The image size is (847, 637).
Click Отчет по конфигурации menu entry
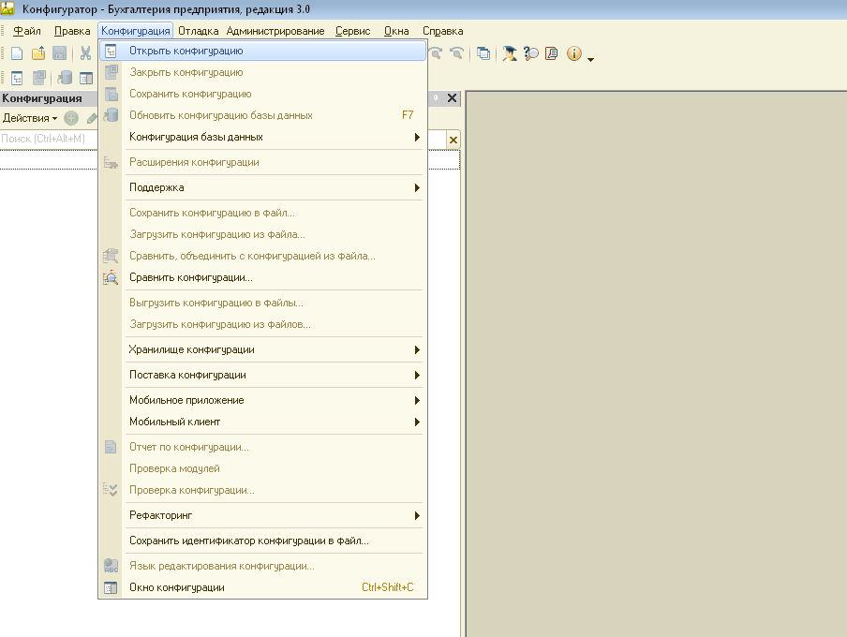pyautogui.click(x=262, y=448)
